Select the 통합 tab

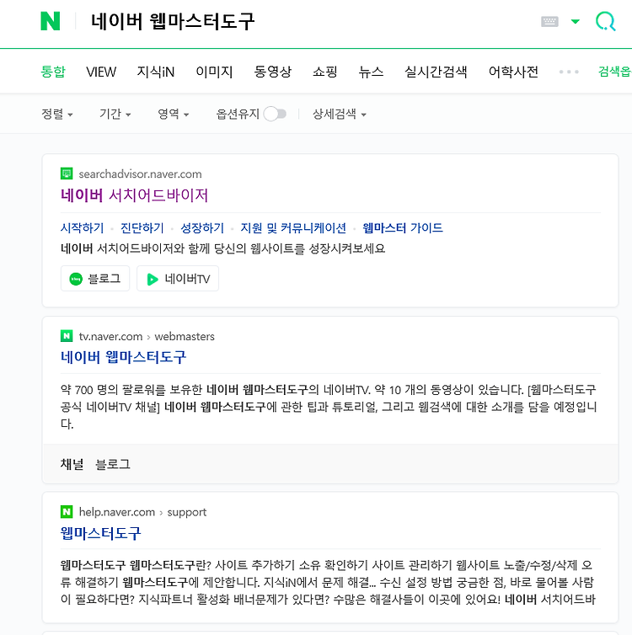(x=52, y=72)
